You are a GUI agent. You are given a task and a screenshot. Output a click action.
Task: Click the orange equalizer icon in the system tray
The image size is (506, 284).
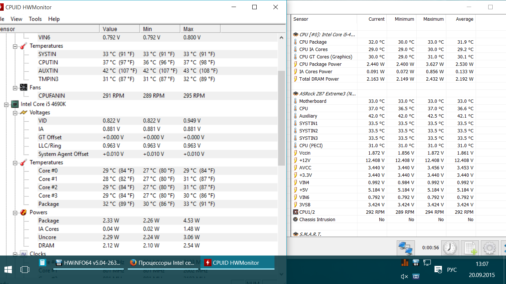click(x=405, y=263)
